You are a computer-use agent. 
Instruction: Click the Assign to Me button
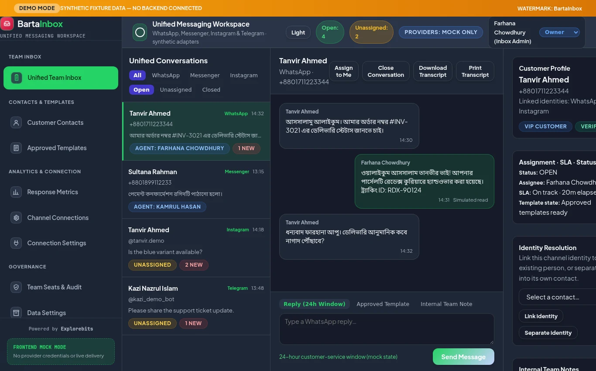(344, 71)
